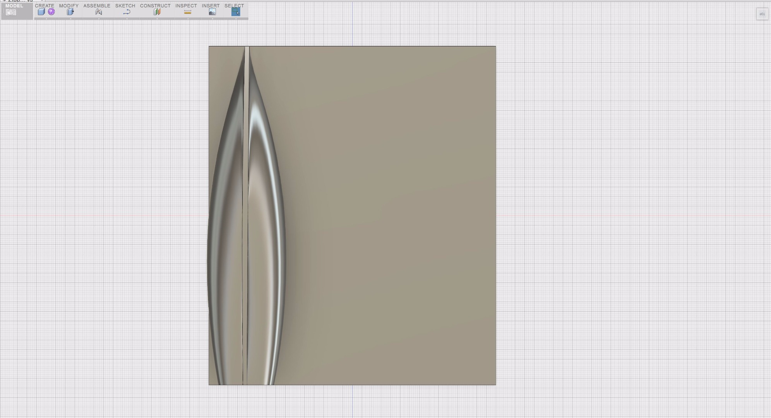Image resolution: width=771 pixels, height=418 pixels.
Task: Expand the small arrow below CONSTRUCT icon
Action: coord(157,19)
